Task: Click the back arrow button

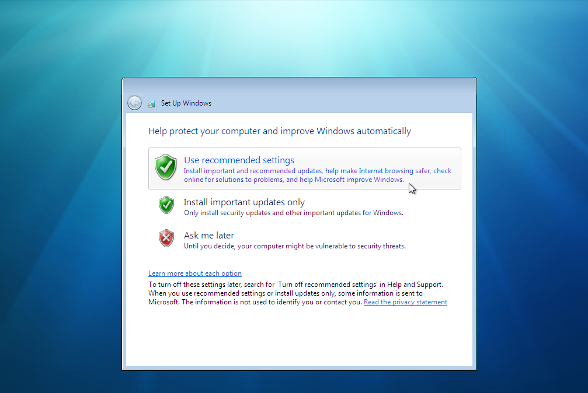Action: (x=134, y=103)
